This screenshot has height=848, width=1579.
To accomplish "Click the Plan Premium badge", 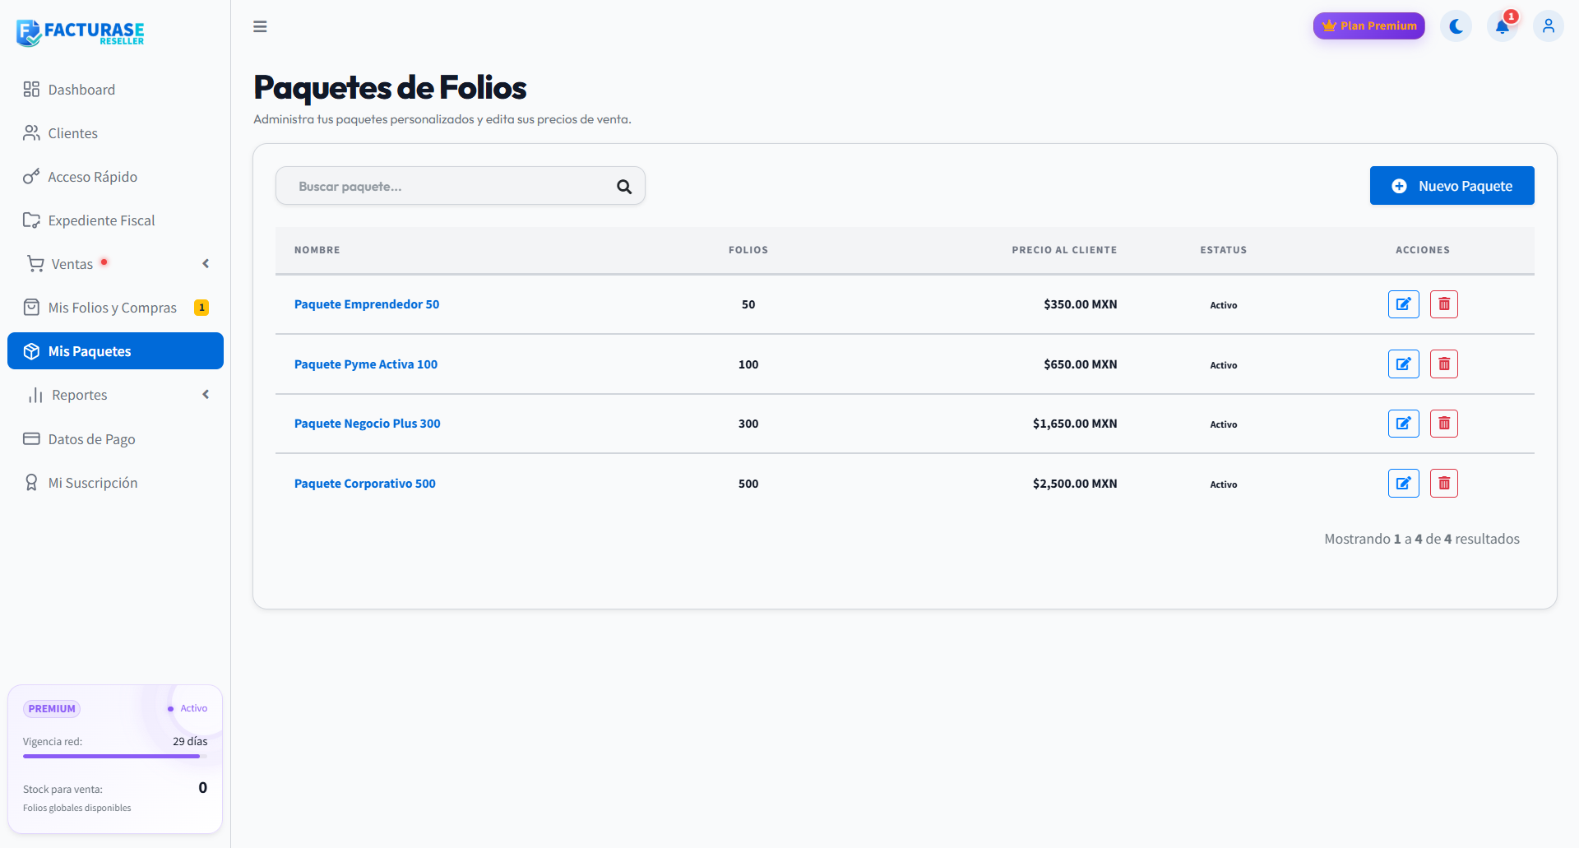I will 1369,25.
